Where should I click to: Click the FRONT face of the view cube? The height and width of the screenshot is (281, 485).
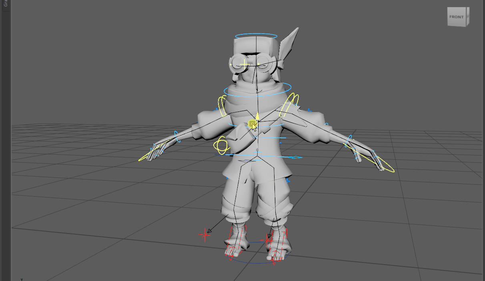click(x=456, y=17)
